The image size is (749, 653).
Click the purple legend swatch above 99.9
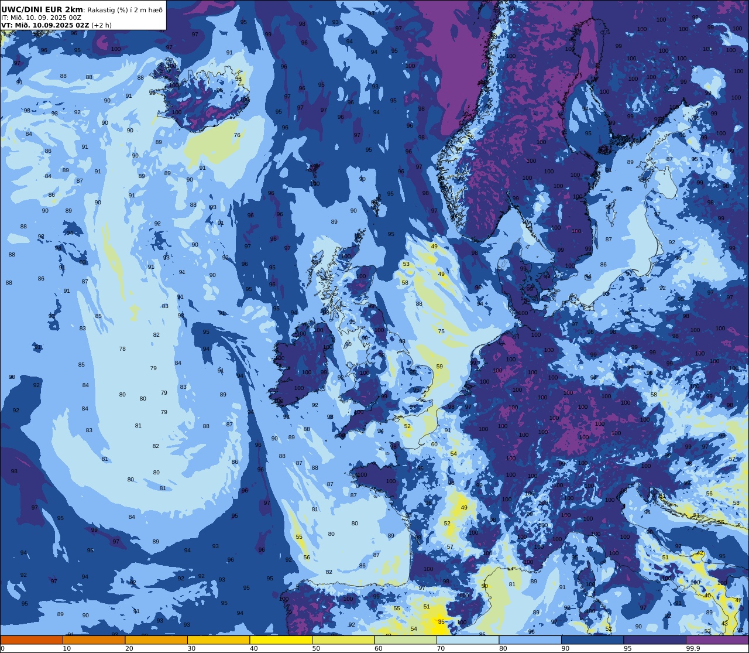(x=717, y=640)
